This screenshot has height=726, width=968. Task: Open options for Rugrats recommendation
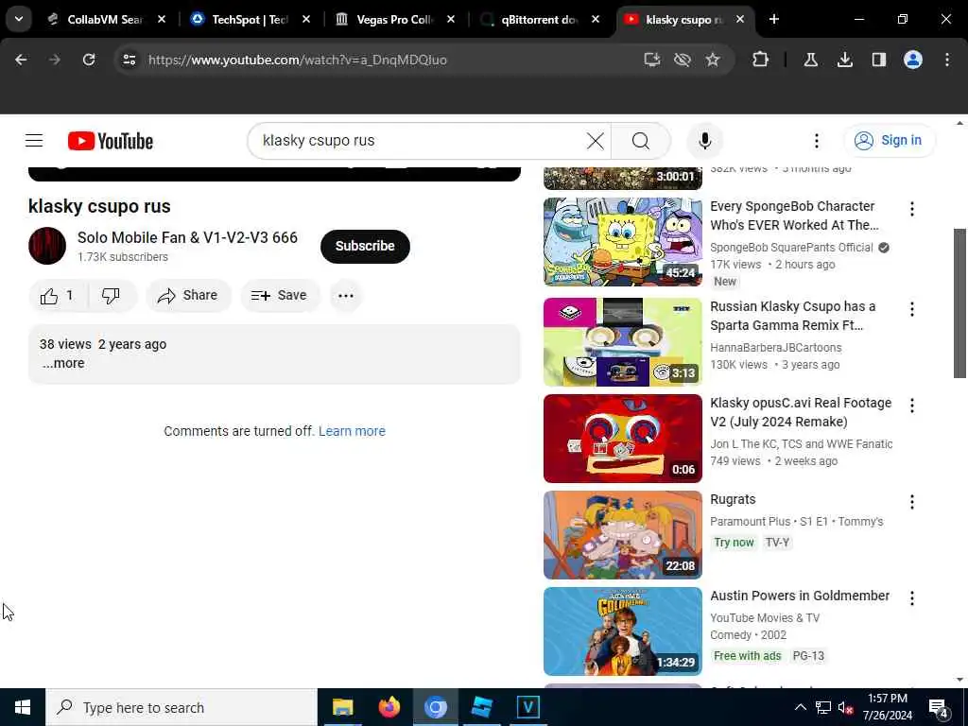[912, 502]
